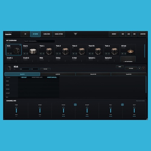The image size is (151, 151).
Task: Click the red-outlined remove button in Kick editor
Action: [143, 69]
